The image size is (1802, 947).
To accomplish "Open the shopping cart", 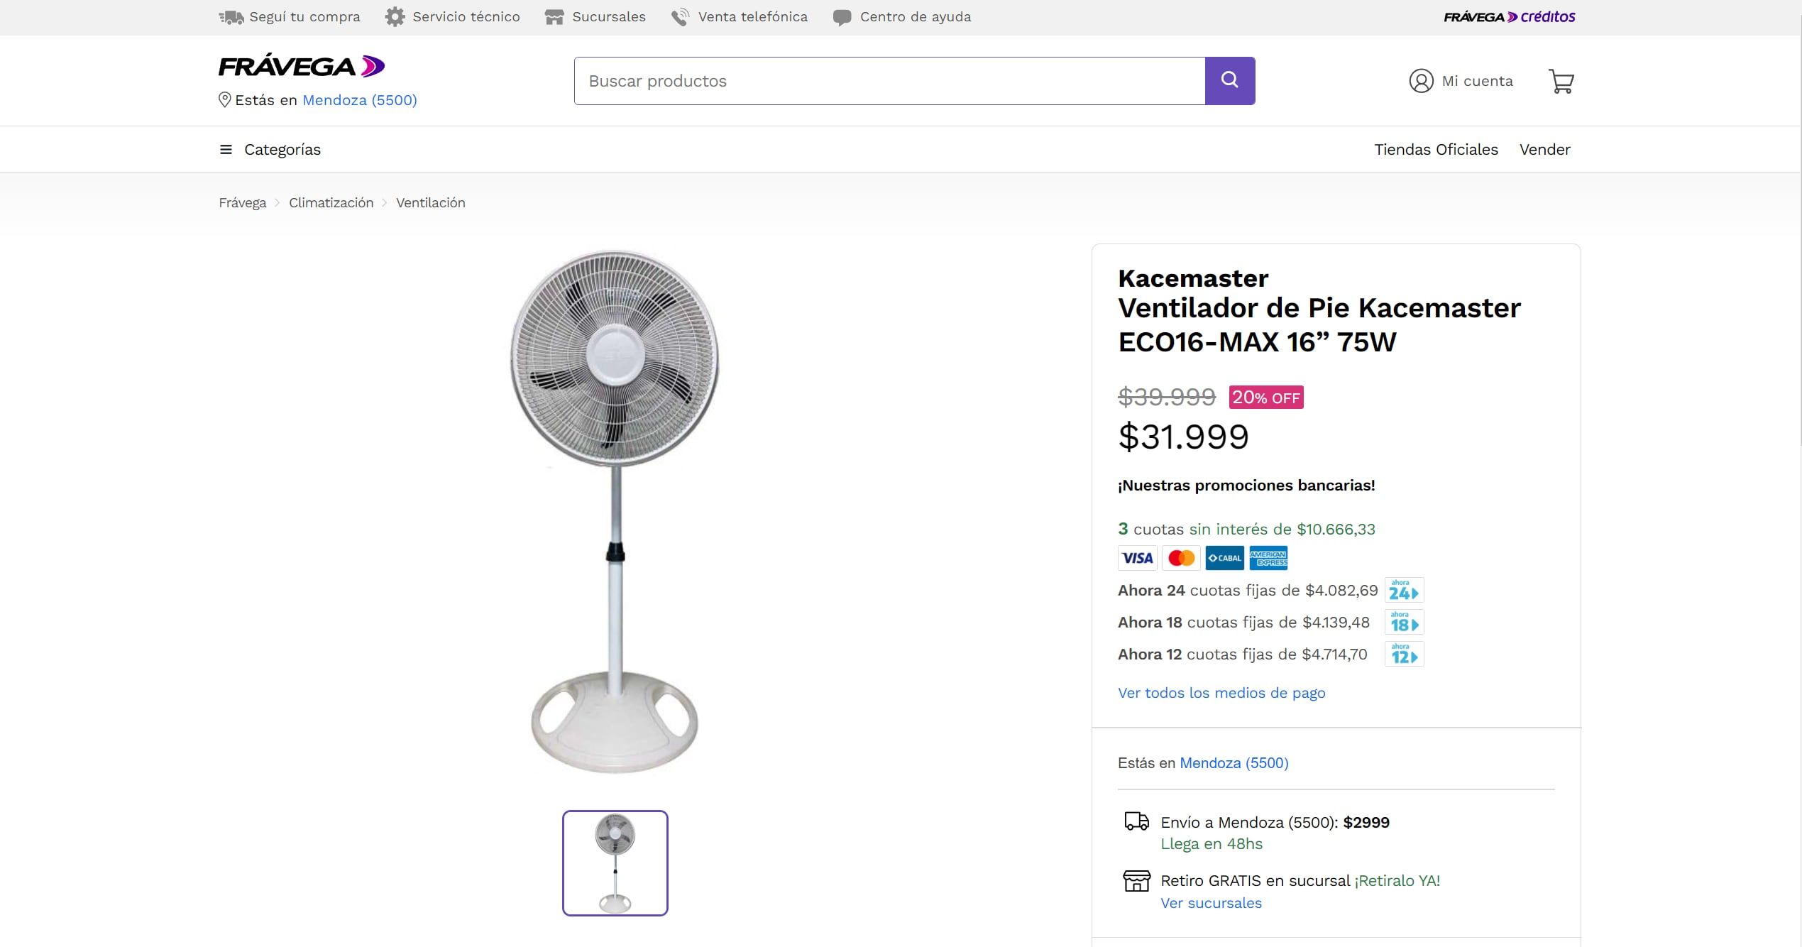I will coord(1561,81).
